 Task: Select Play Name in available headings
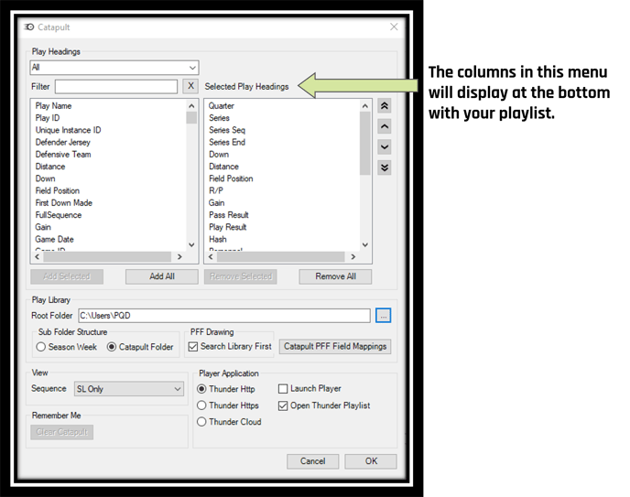(53, 106)
